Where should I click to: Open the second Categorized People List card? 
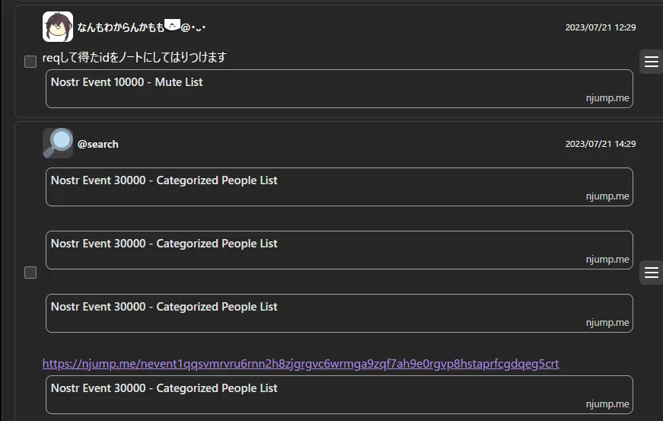pos(339,250)
